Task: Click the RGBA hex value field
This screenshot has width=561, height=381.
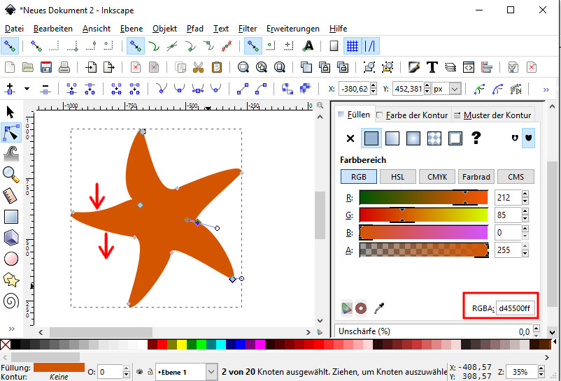Action: click(515, 308)
